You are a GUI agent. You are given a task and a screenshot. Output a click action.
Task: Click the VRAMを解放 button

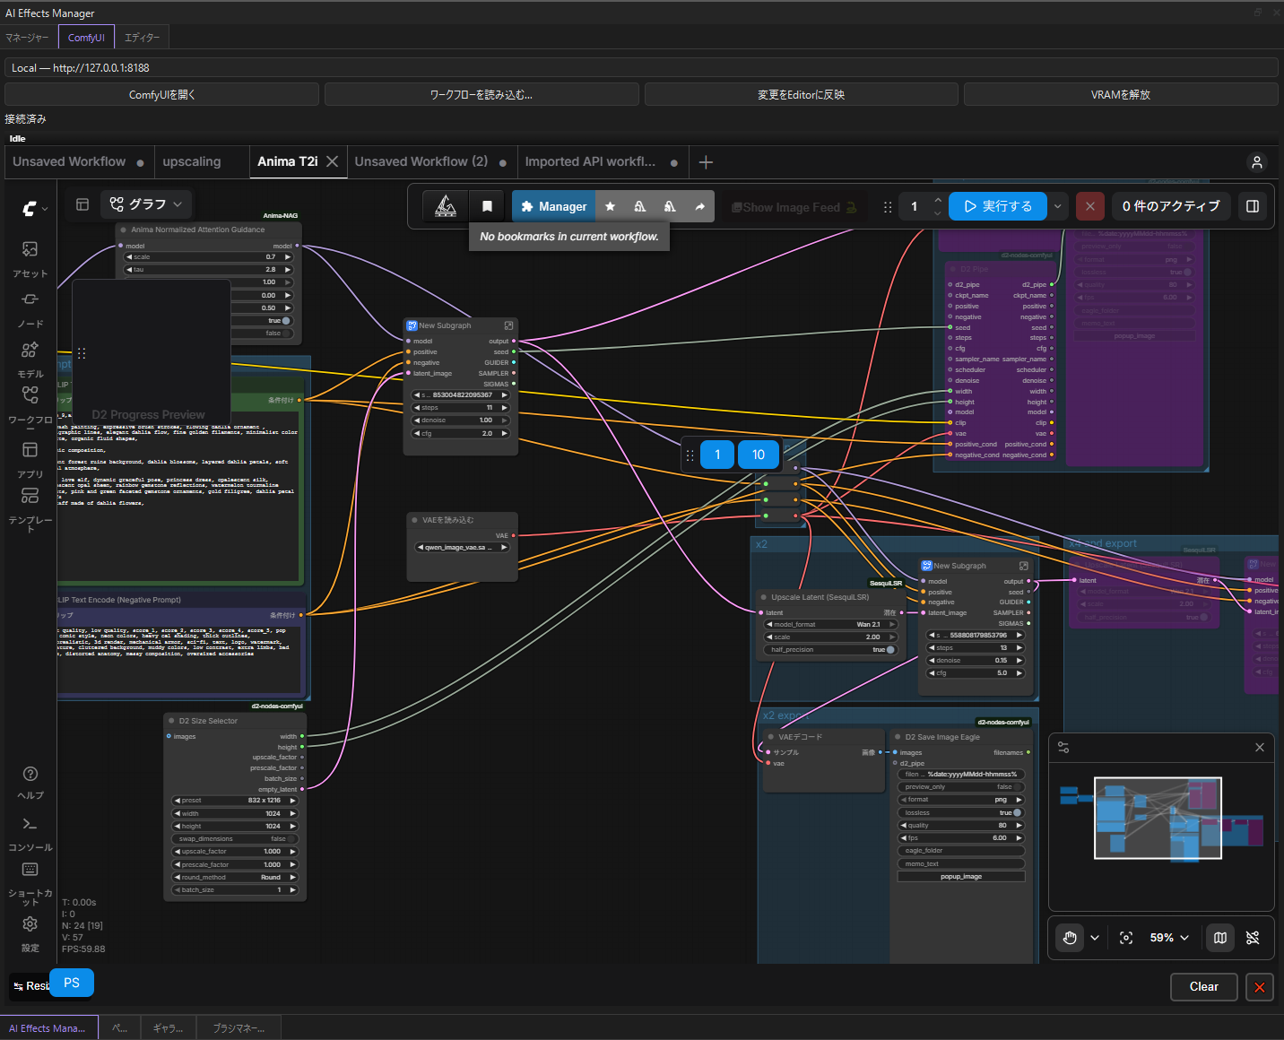pyautogui.click(x=1121, y=94)
